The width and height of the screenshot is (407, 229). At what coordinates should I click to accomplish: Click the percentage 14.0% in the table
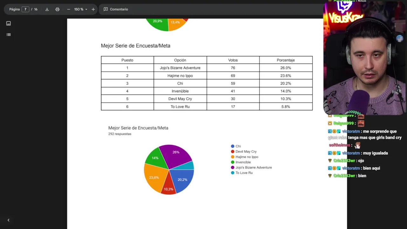tap(286, 91)
